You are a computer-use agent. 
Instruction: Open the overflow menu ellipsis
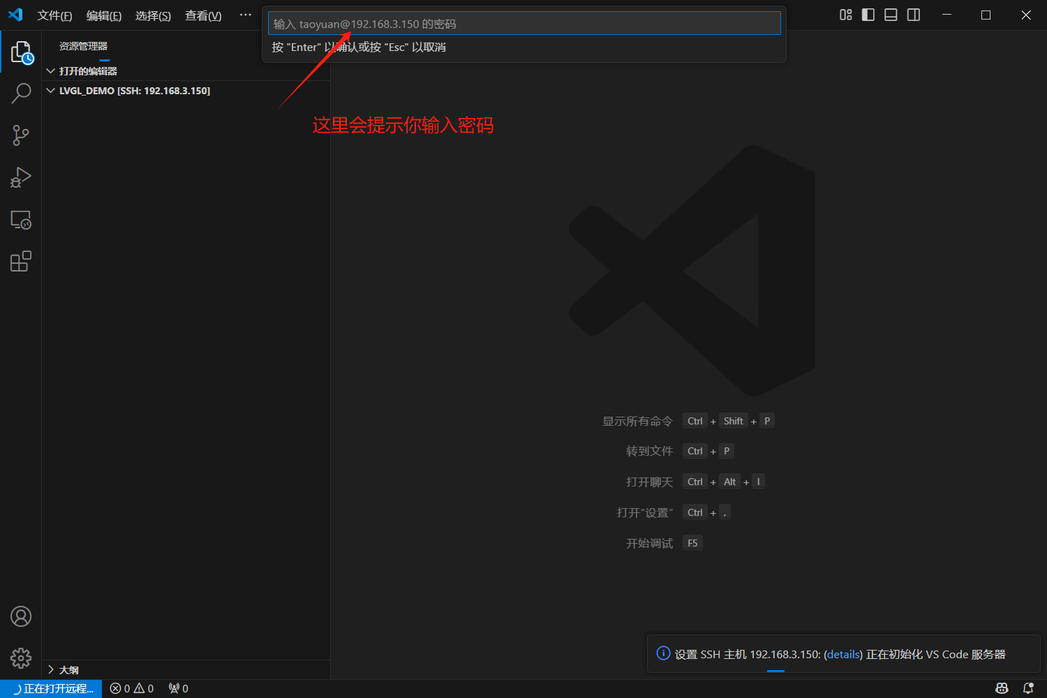click(246, 15)
